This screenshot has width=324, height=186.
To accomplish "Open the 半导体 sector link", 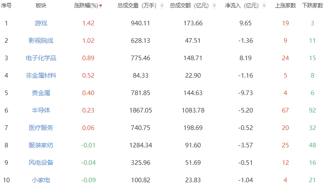I will click(x=41, y=110).
